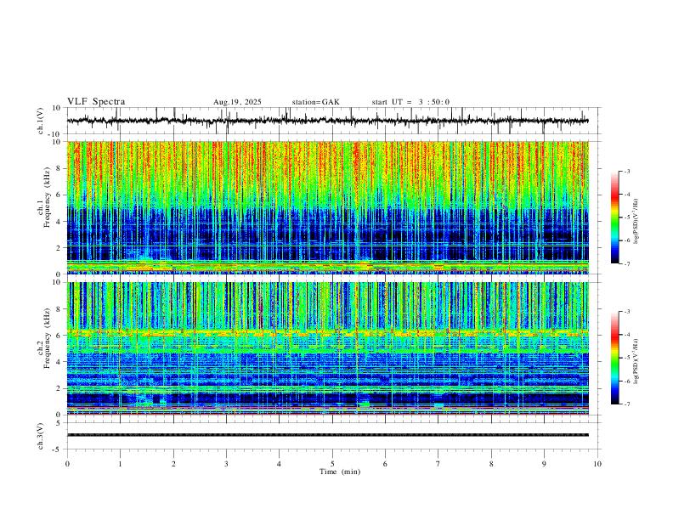
Task: Click the 'ch.3(V)' axis label
Action: click(x=41, y=436)
